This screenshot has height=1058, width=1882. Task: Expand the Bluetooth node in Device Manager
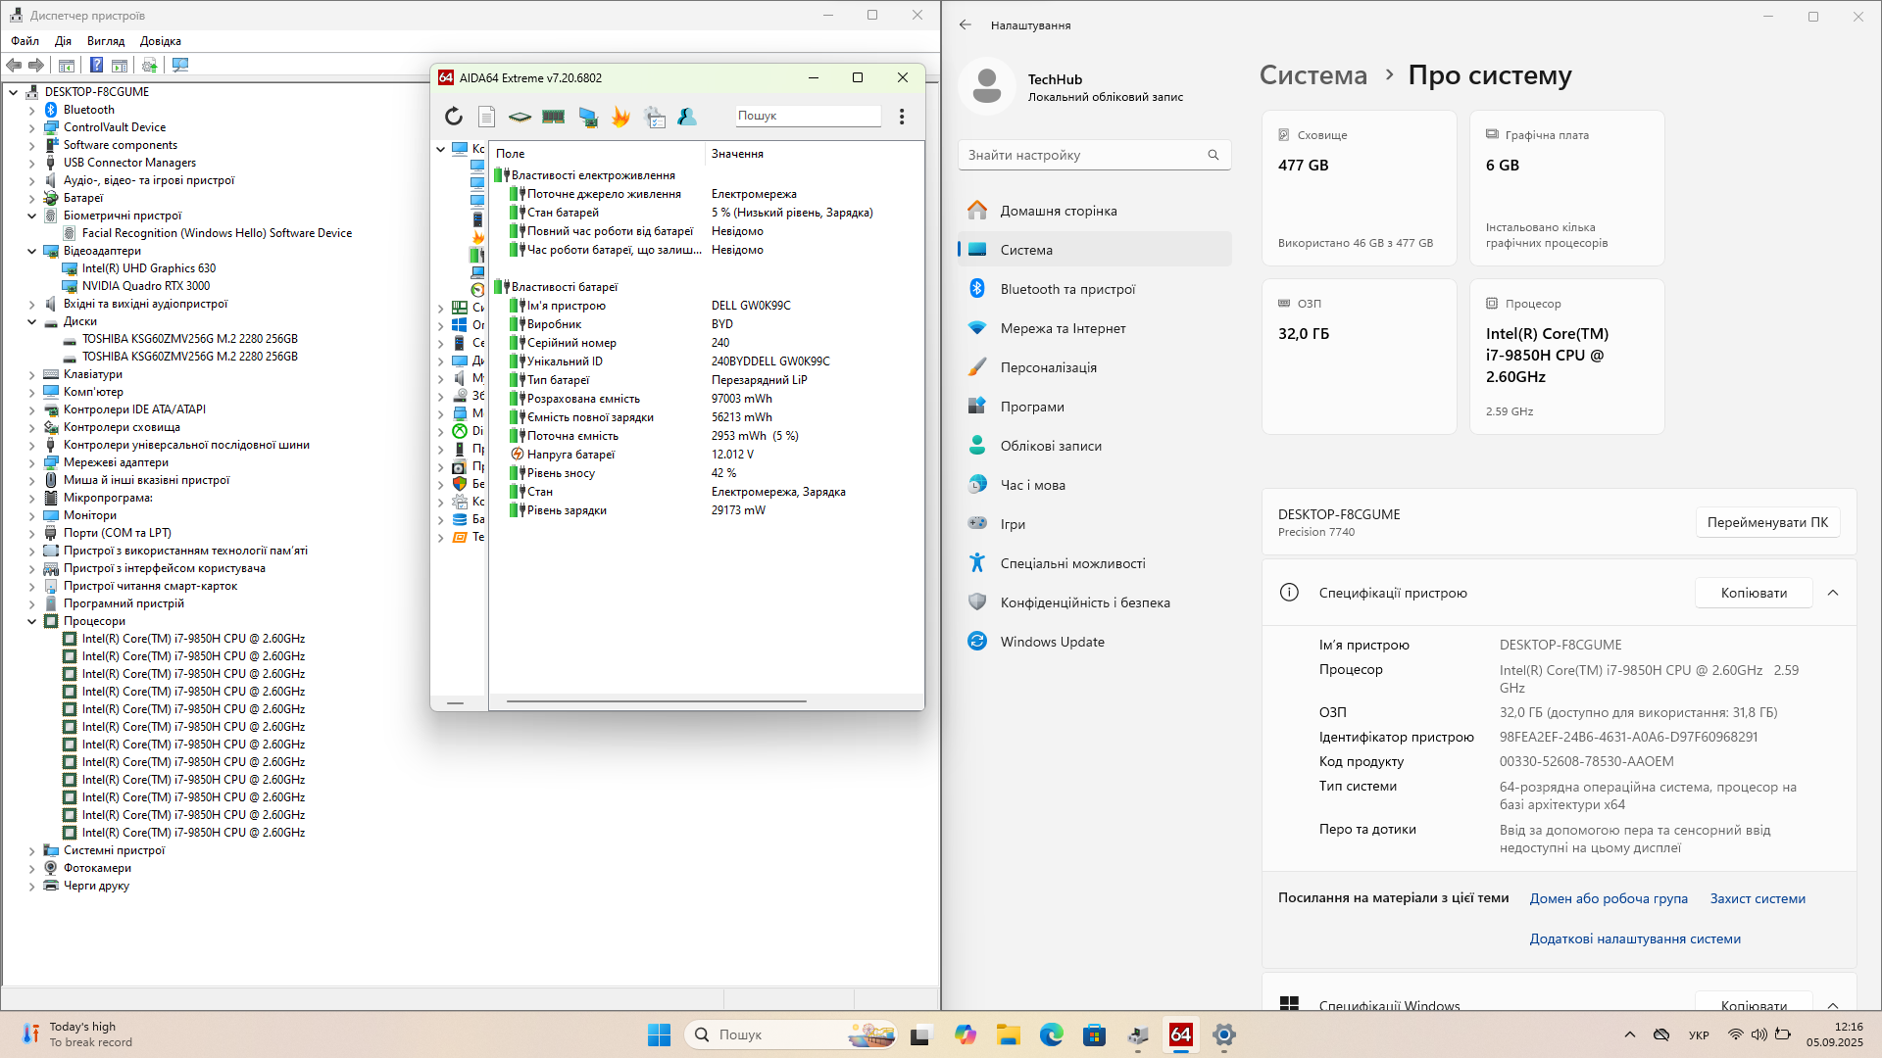31,110
